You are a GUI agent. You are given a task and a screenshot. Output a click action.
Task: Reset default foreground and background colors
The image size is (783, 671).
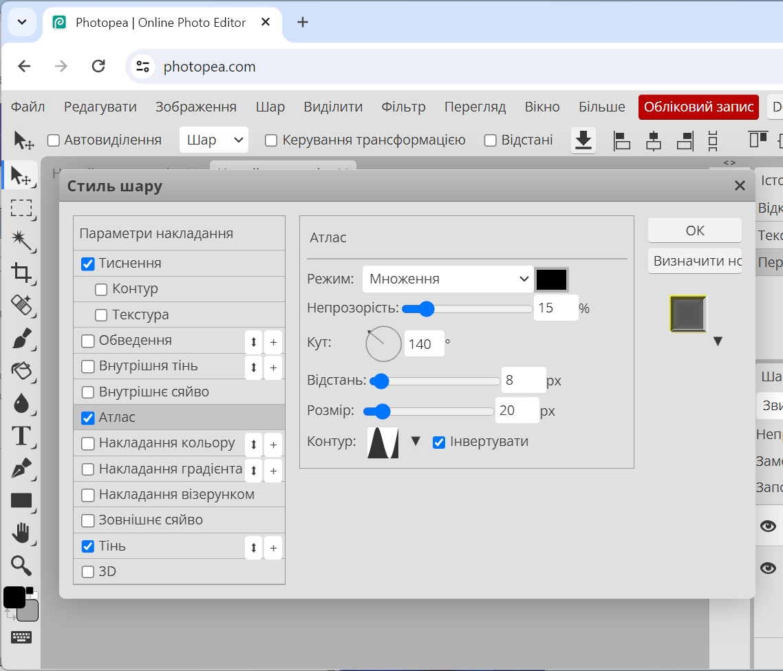point(30,590)
